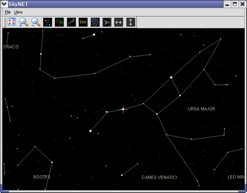
Task: Click the LEO MIN label at edge
Action: coord(236,177)
